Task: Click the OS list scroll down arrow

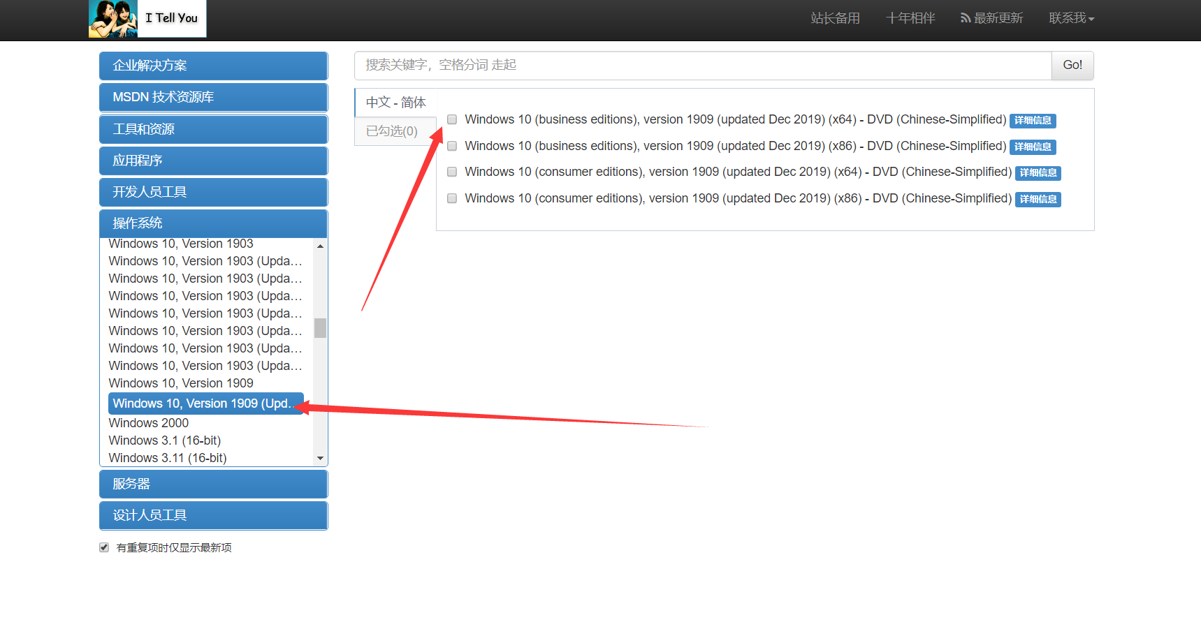Action: 320,459
